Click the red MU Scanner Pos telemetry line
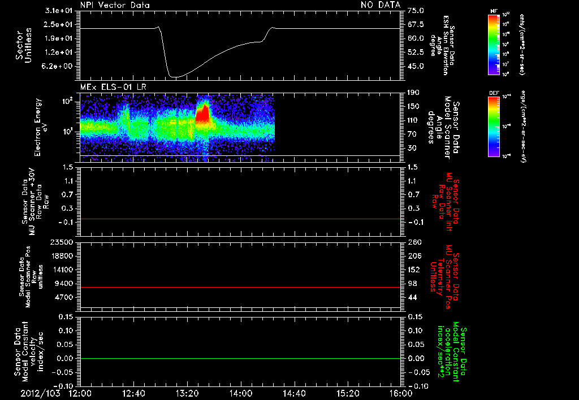Viewport: 579px width, 400px height. pos(240,287)
